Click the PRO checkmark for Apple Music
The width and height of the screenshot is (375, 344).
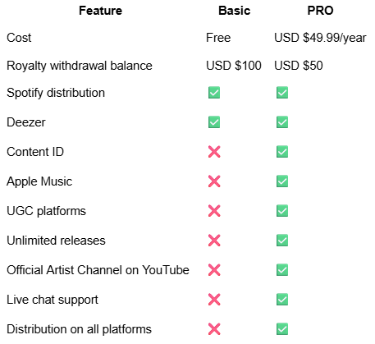[x=282, y=181]
